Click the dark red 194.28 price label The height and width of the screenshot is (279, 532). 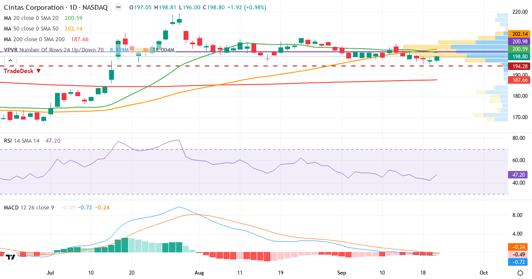pos(519,66)
